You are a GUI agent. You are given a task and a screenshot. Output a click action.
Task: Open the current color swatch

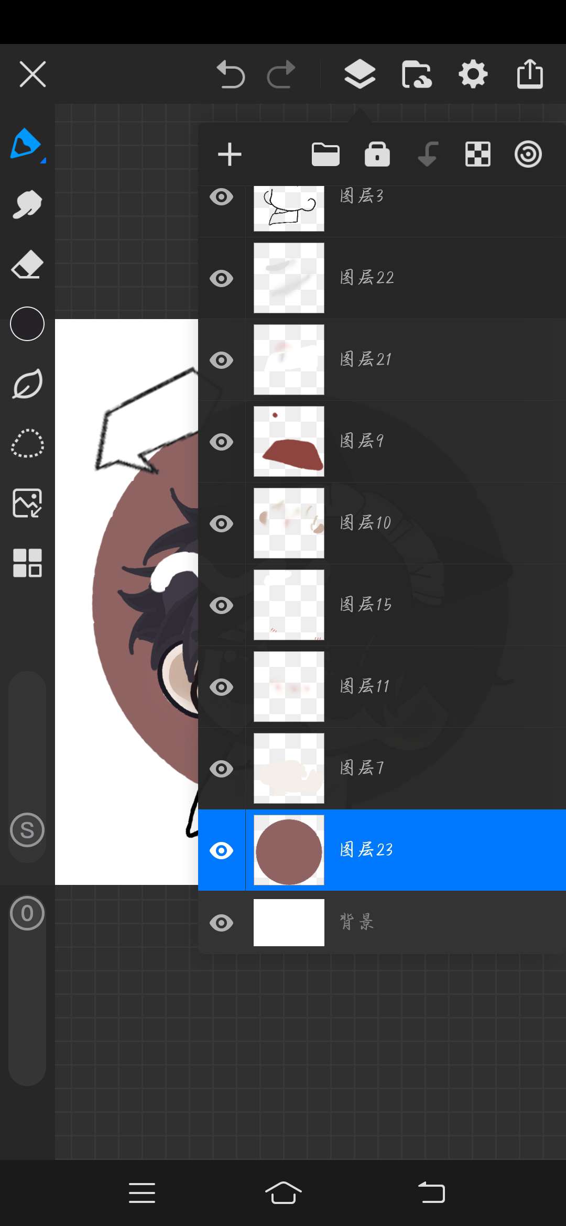tap(27, 324)
